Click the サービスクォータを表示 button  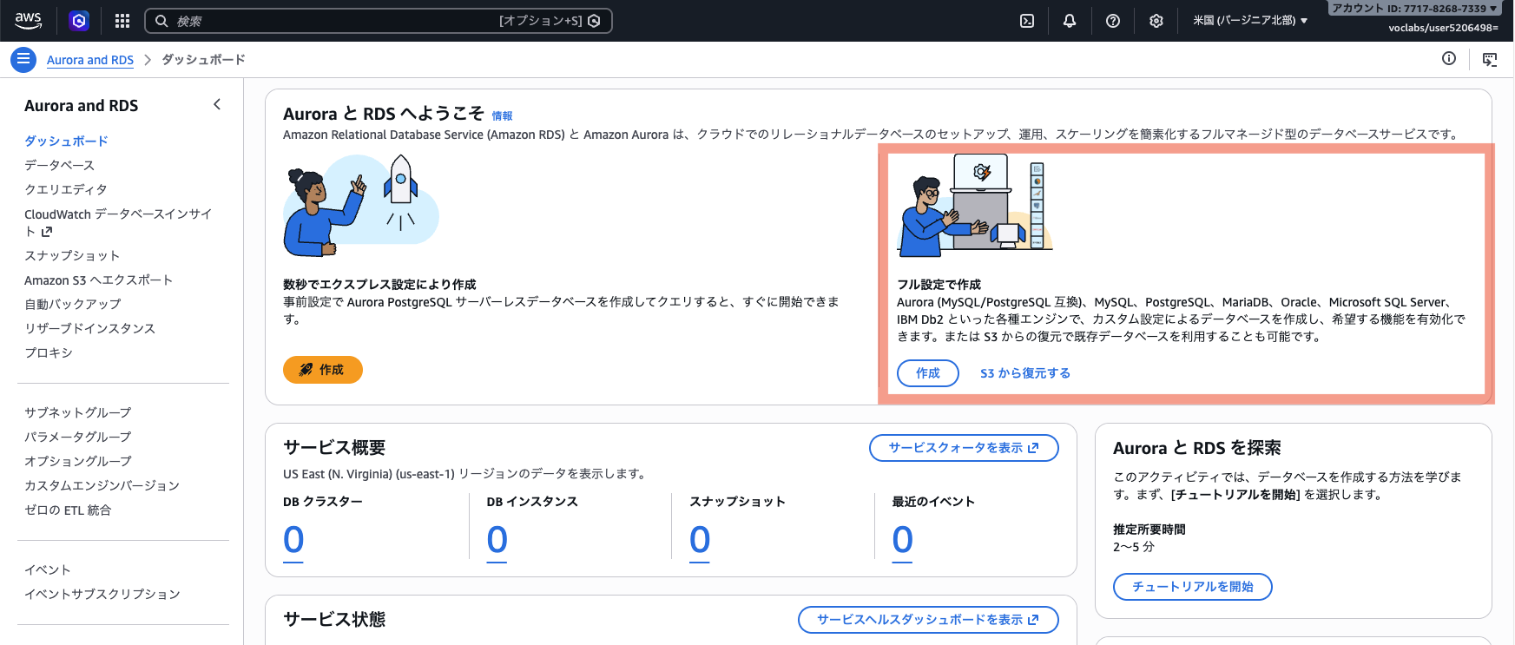pyautogui.click(x=964, y=448)
